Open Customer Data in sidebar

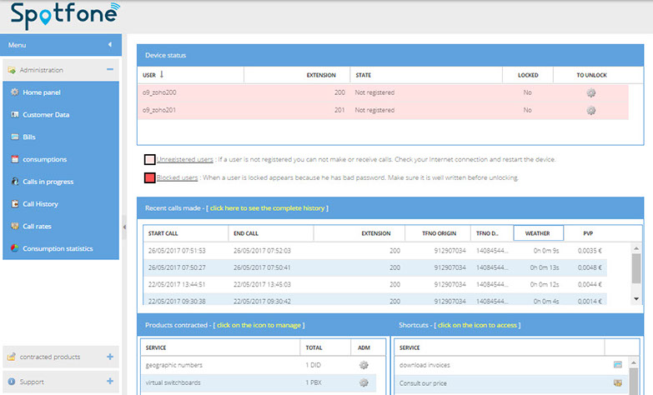pyautogui.click(x=45, y=115)
